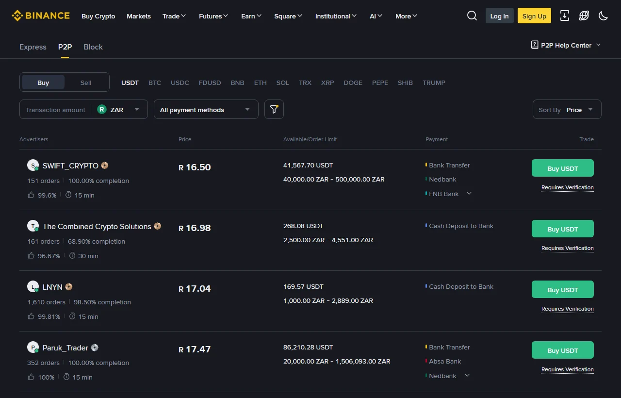Select the ETH coin tab
The width and height of the screenshot is (621, 398).
[261, 83]
